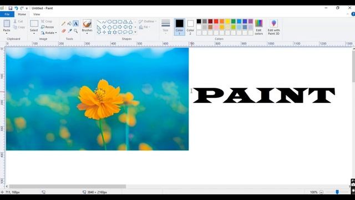Click the flower image on canvas
This screenshot has width=355, height=200.
[x=97, y=99]
